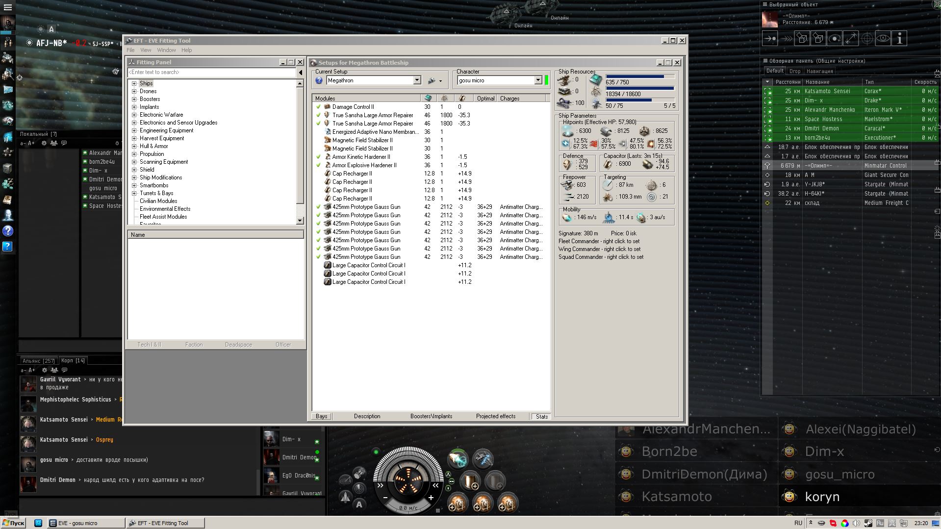Image resolution: width=941 pixels, height=529 pixels.
Task: Click the blue question mark icon beside Current Setup
Action: [319, 80]
